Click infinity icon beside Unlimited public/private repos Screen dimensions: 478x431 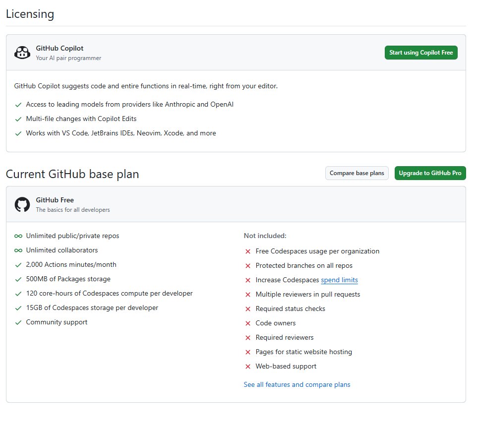pyautogui.click(x=18, y=236)
